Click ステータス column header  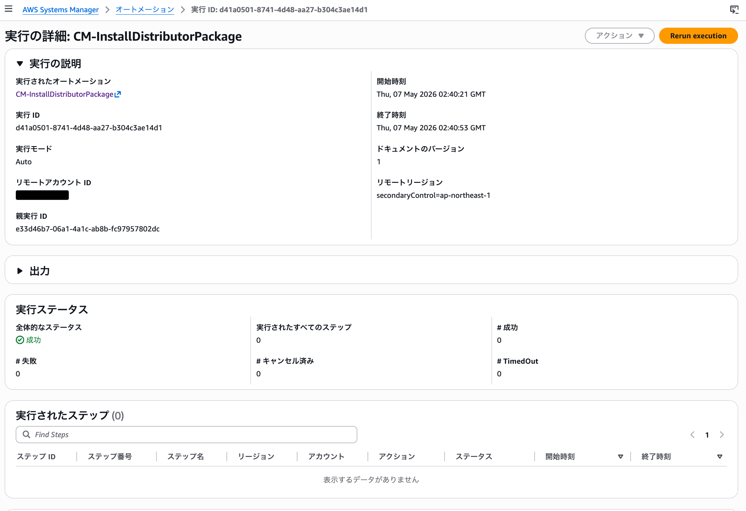tap(474, 457)
